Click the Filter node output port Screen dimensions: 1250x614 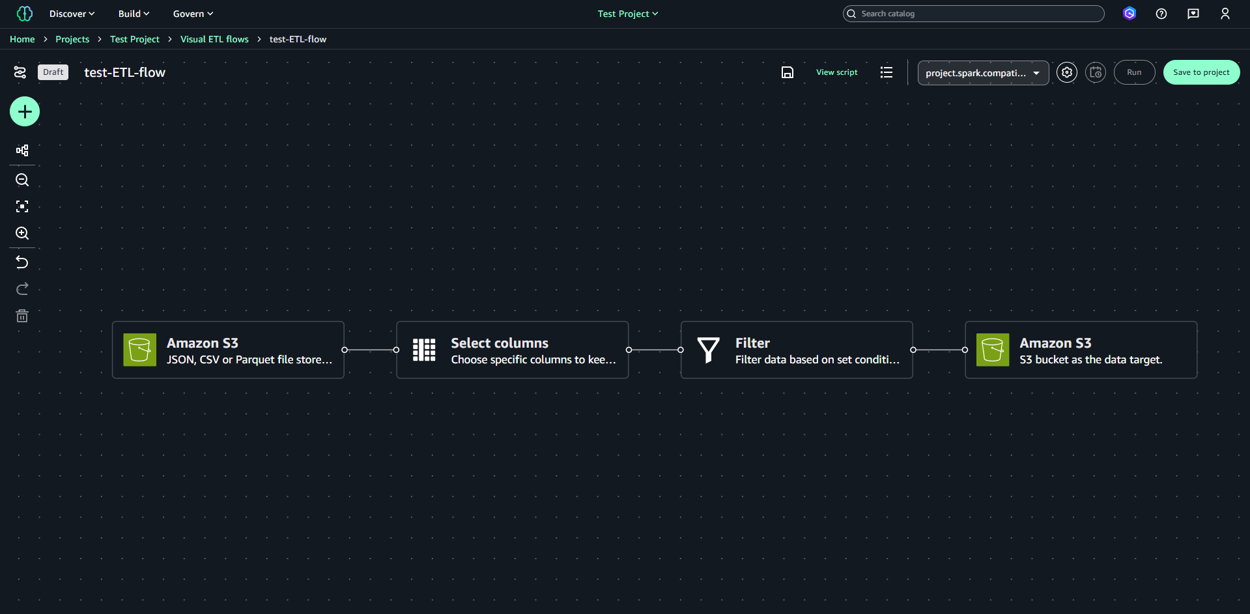[913, 350]
